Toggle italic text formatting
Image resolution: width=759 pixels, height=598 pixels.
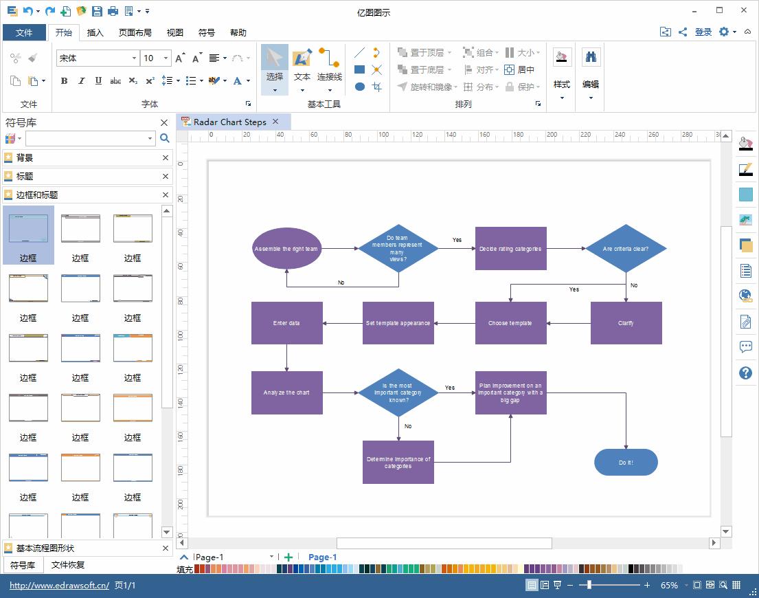82,81
